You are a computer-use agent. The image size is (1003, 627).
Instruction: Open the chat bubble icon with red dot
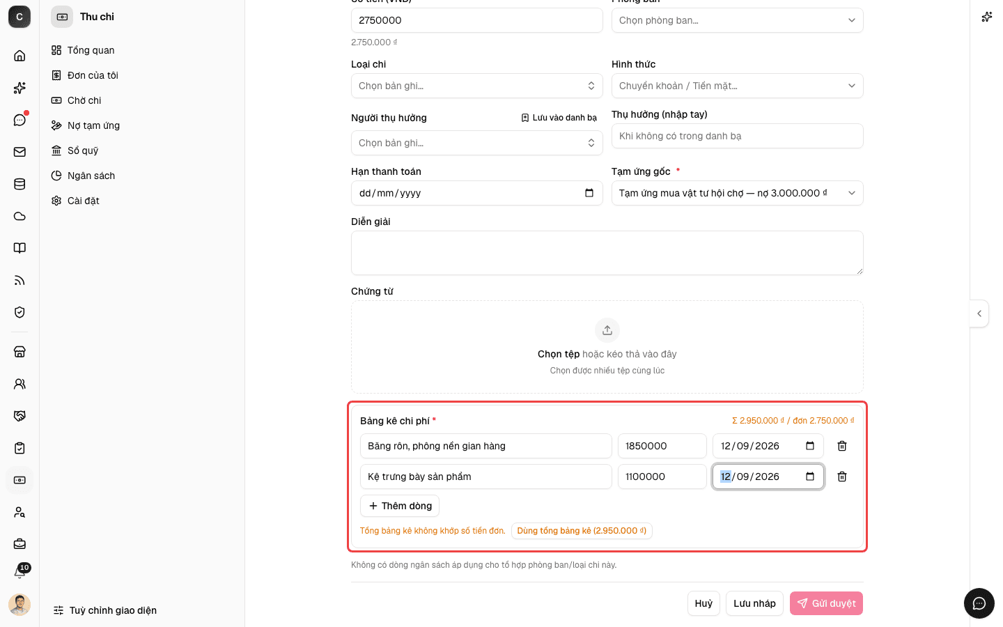pos(20,120)
